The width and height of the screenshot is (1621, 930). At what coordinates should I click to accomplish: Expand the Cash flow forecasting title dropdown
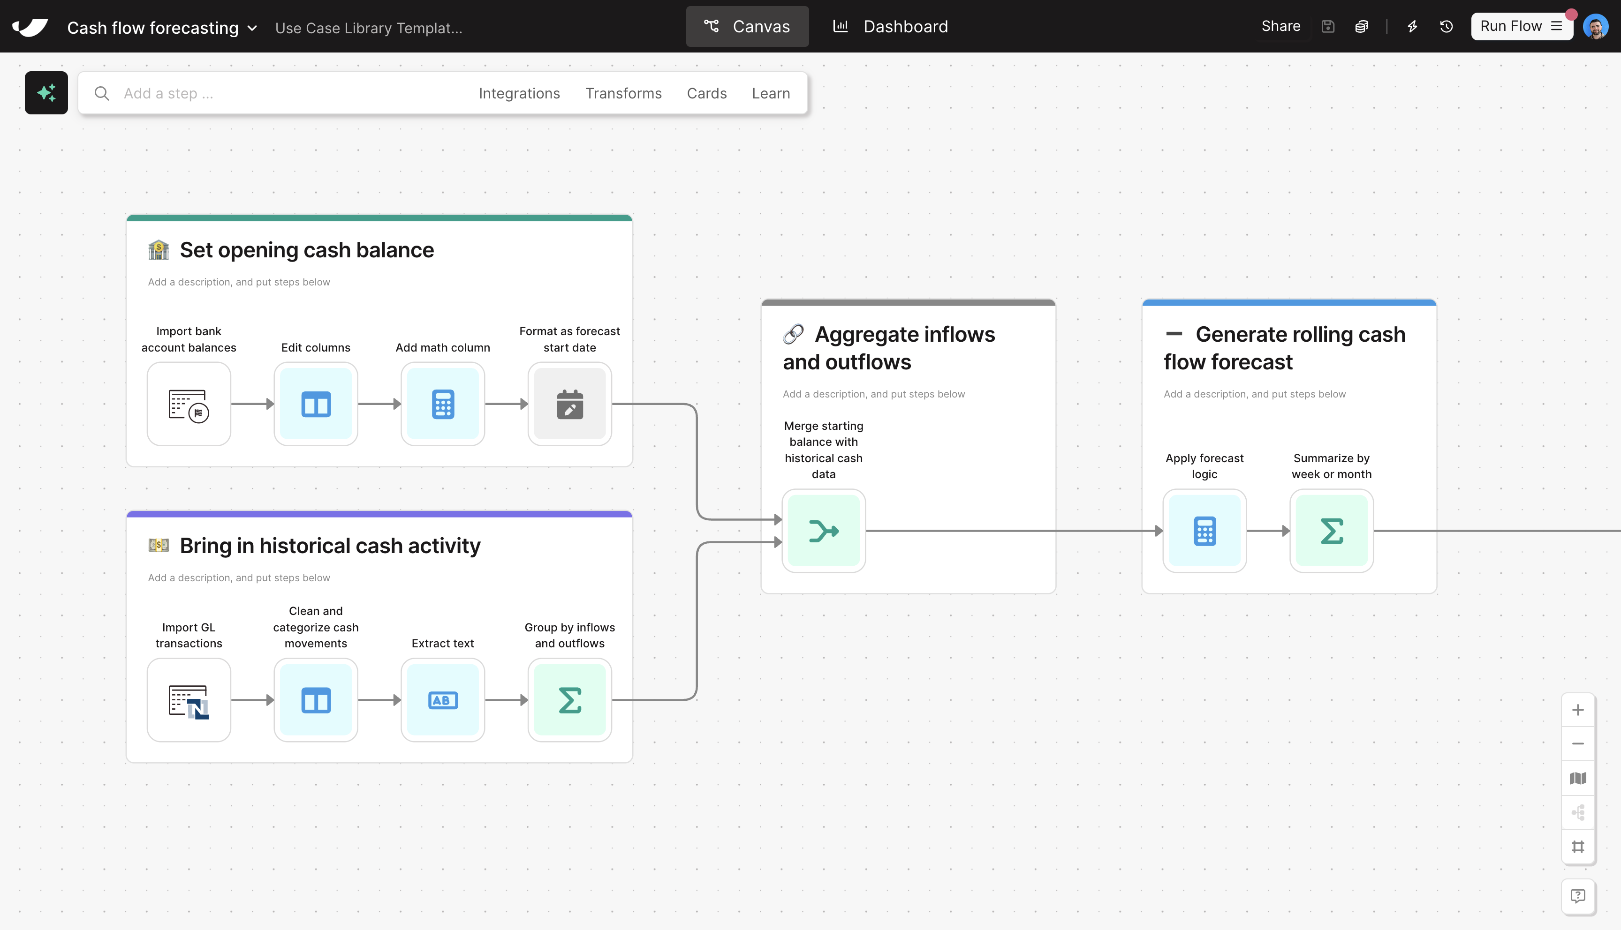[x=252, y=28]
